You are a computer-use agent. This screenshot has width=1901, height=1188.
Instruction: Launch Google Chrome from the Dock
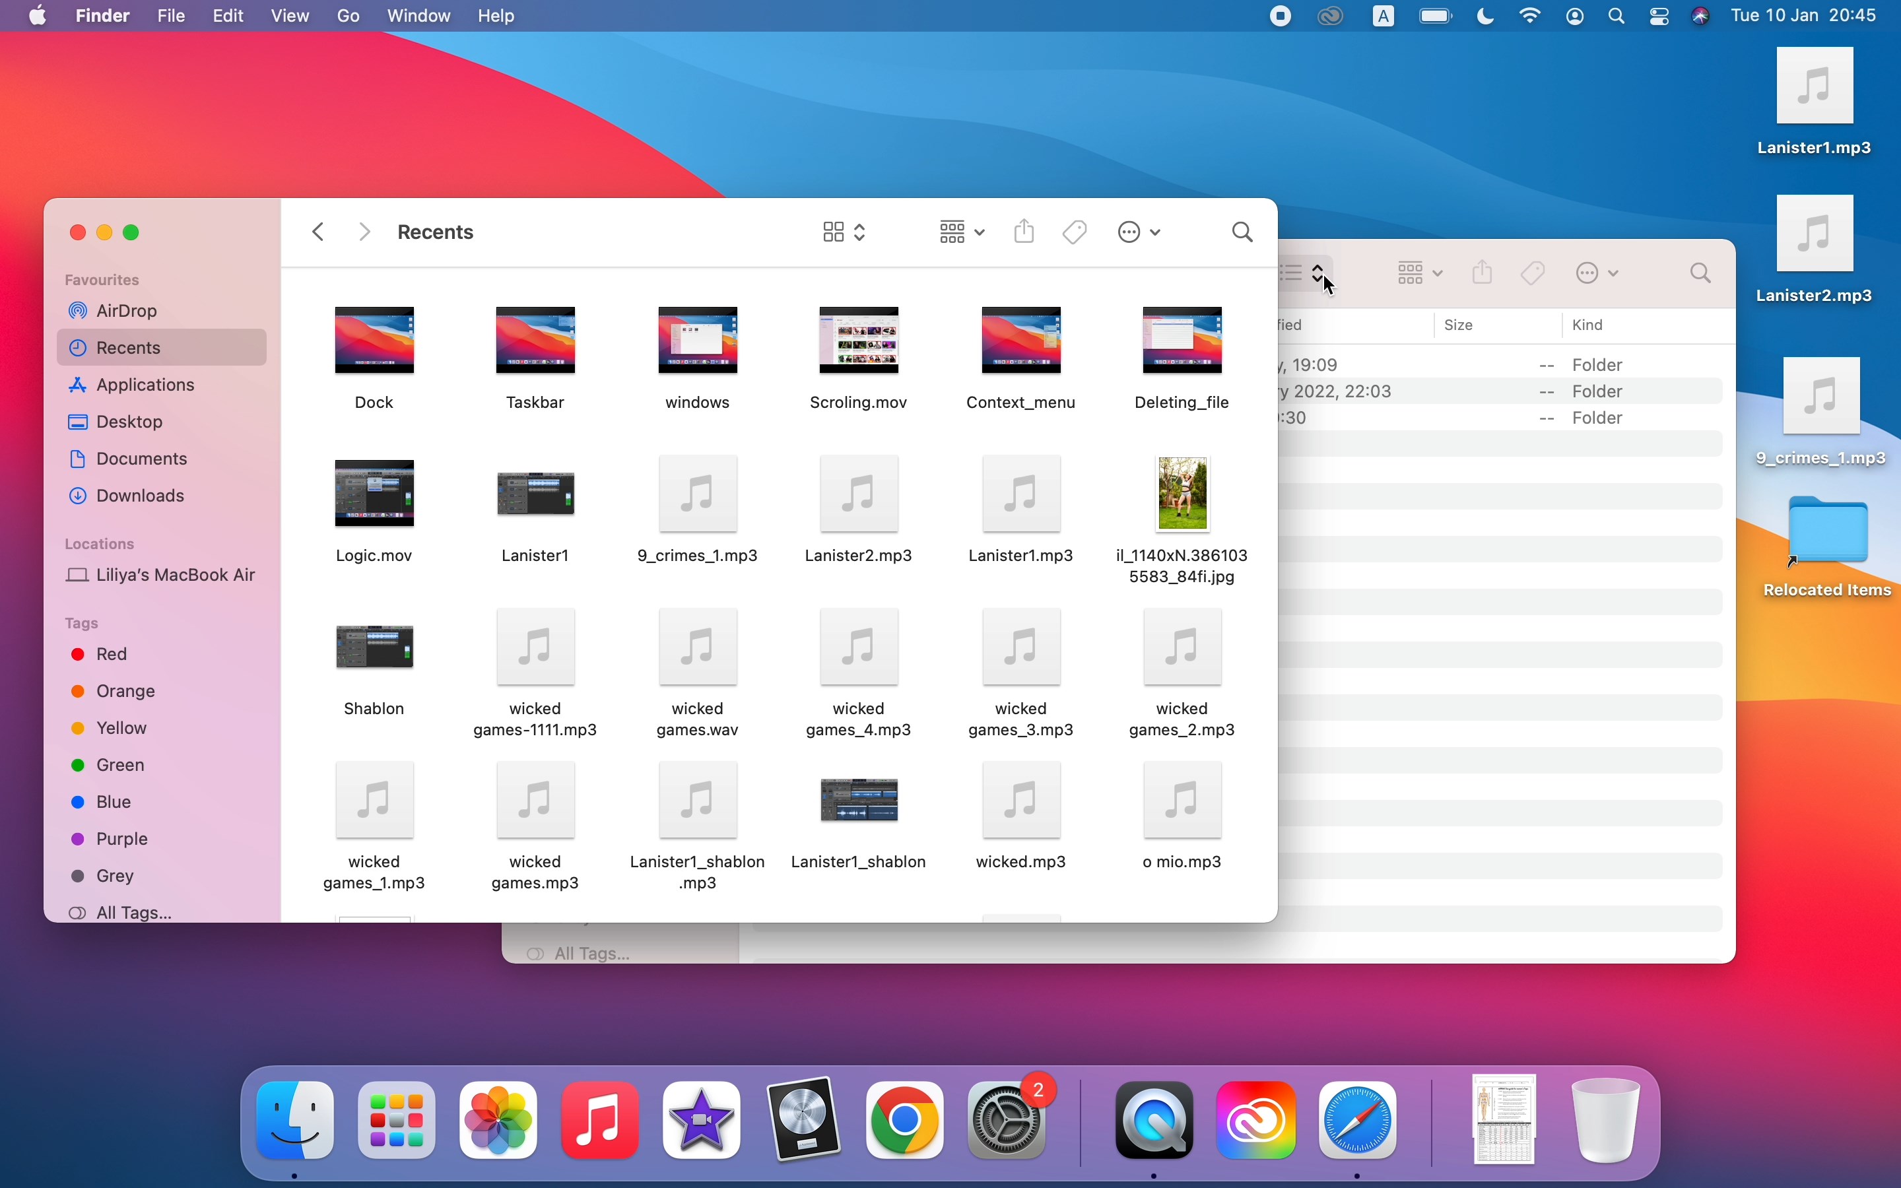[906, 1119]
